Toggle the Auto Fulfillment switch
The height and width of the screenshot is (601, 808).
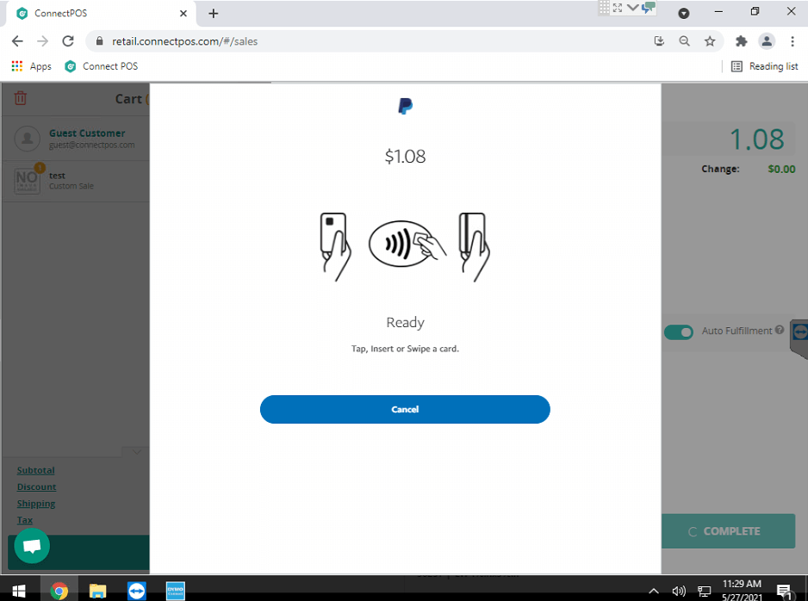[x=679, y=332]
